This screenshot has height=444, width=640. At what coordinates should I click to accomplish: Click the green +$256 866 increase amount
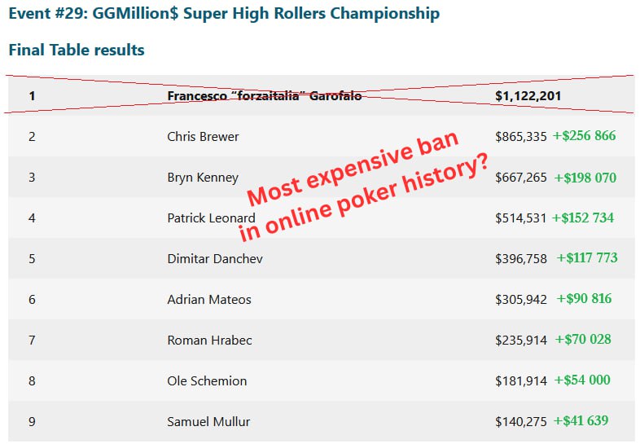pyautogui.click(x=584, y=136)
